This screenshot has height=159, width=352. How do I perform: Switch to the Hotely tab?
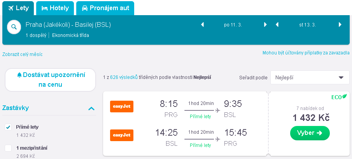55,8
